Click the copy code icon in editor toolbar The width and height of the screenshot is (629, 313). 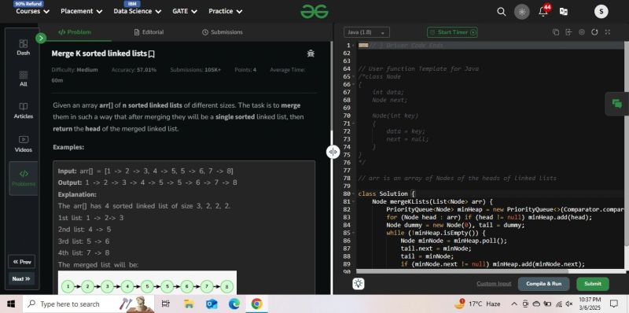pyautogui.click(x=556, y=32)
